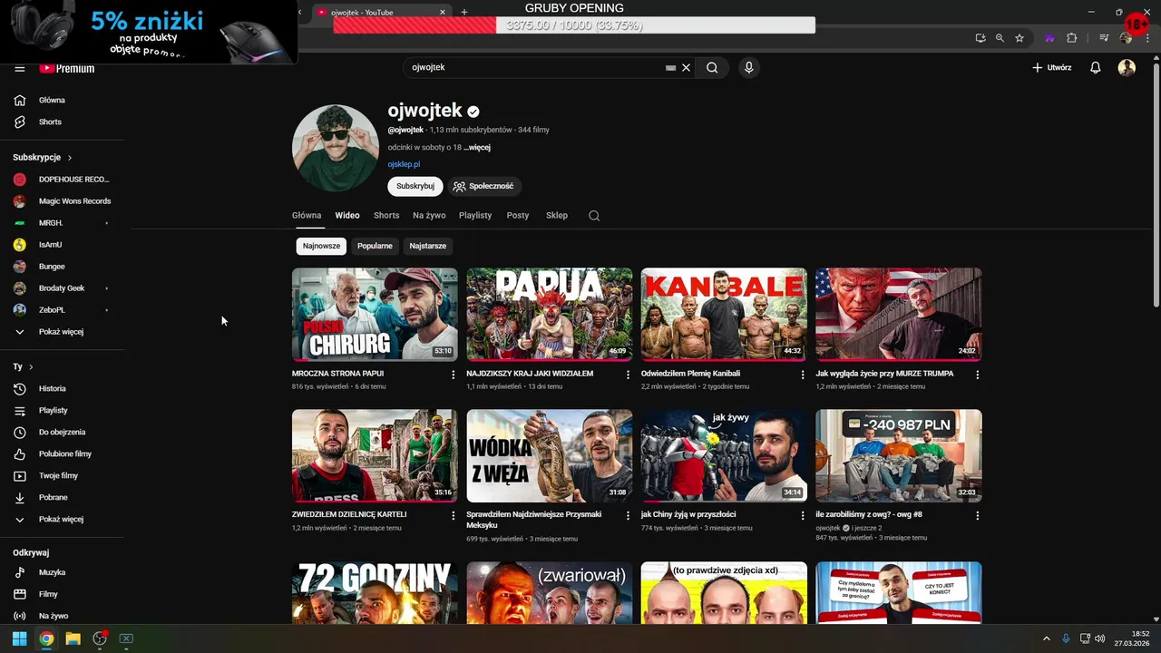Open options for jak Chiny żyją w przyszłości
Image resolution: width=1161 pixels, height=653 pixels.
coord(803,515)
